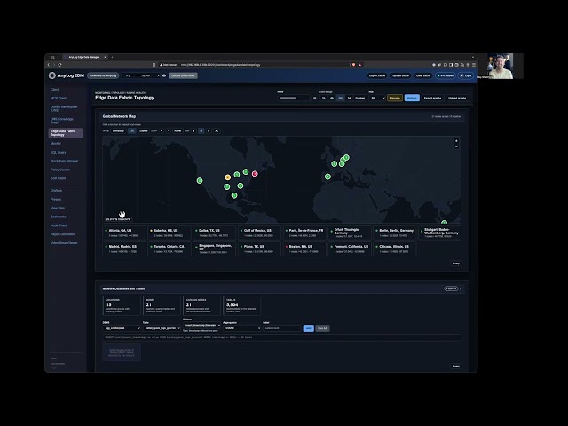Click the bookmark icon in address bar
Image resolution: width=568 pixels, height=426 pixels.
(x=154, y=65)
